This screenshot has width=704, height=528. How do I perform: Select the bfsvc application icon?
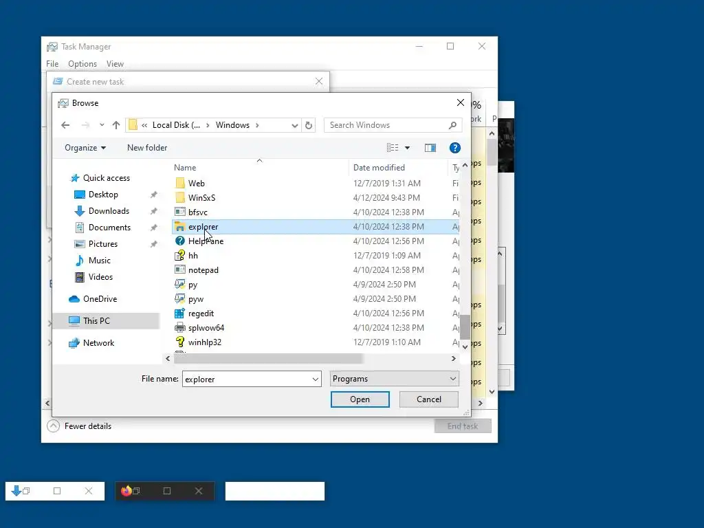[180, 212]
